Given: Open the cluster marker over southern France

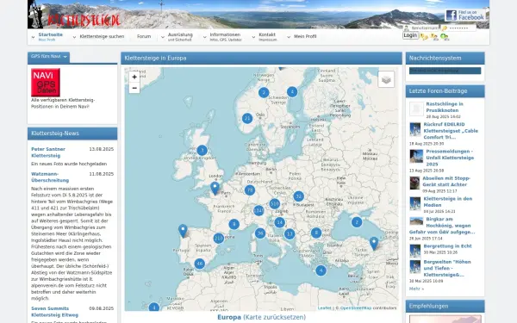Looking at the screenshot, I should [234, 225].
